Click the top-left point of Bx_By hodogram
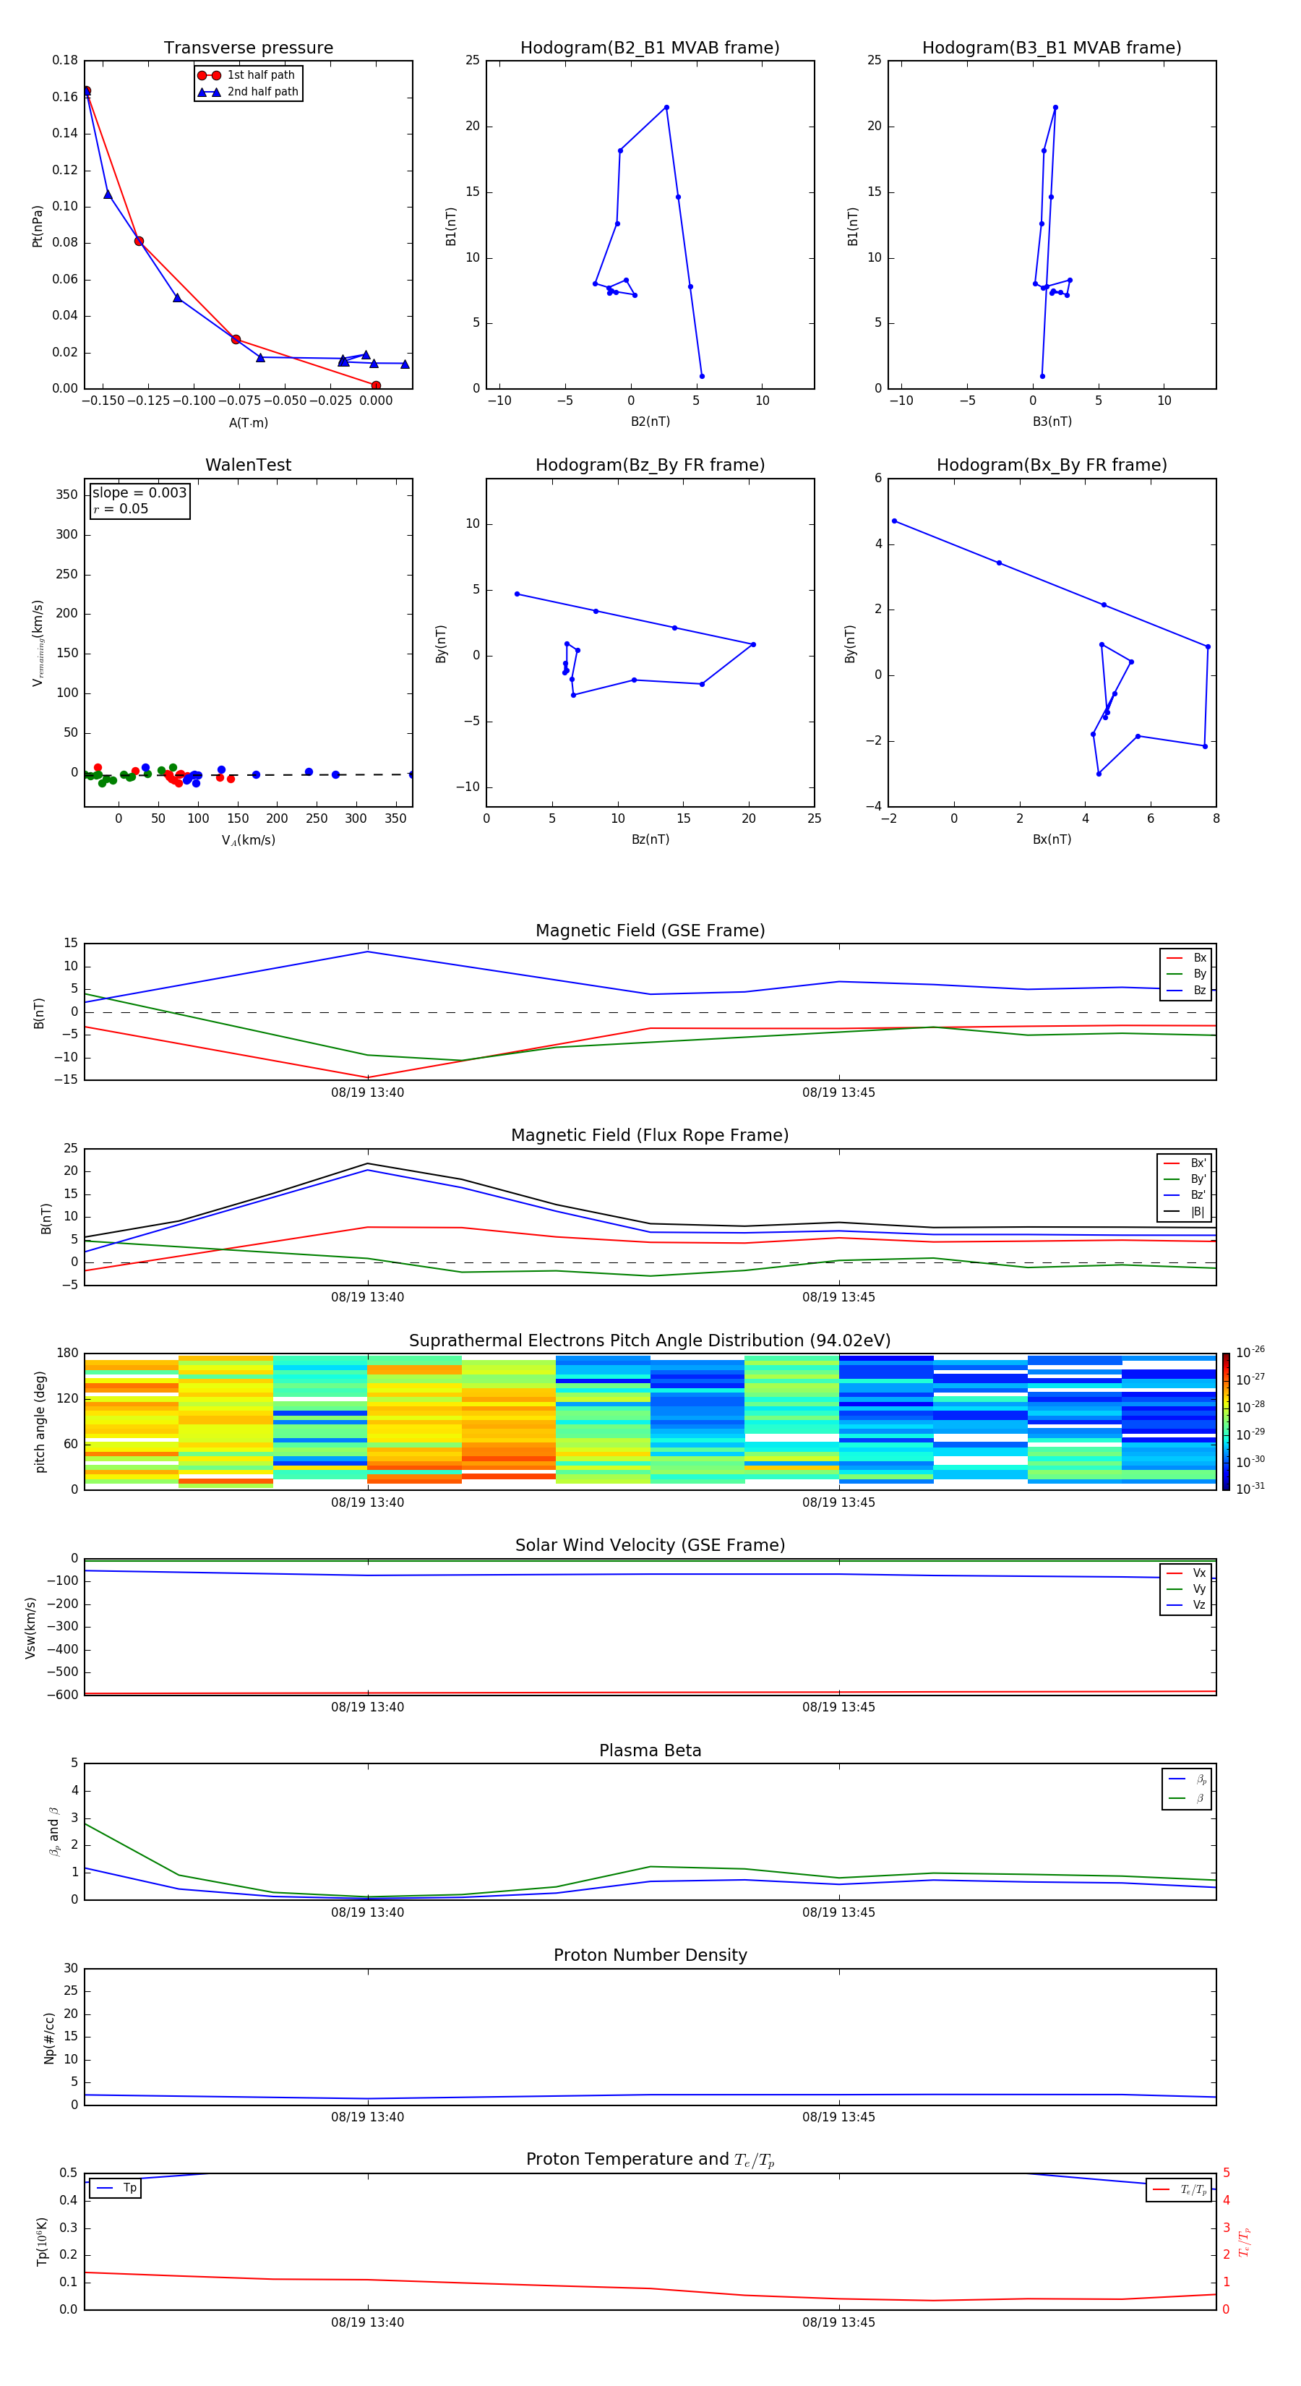The width and height of the screenshot is (1301, 2386). pyautogui.click(x=895, y=521)
